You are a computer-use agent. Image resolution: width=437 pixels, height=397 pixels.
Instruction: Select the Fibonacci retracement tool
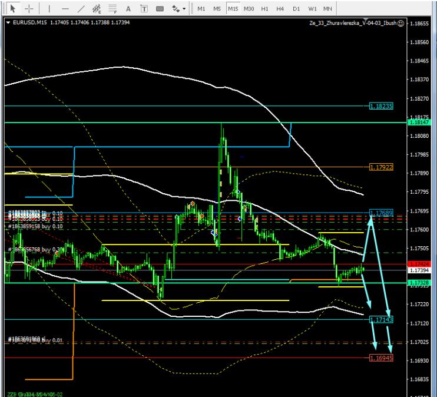tap(112, 9)
